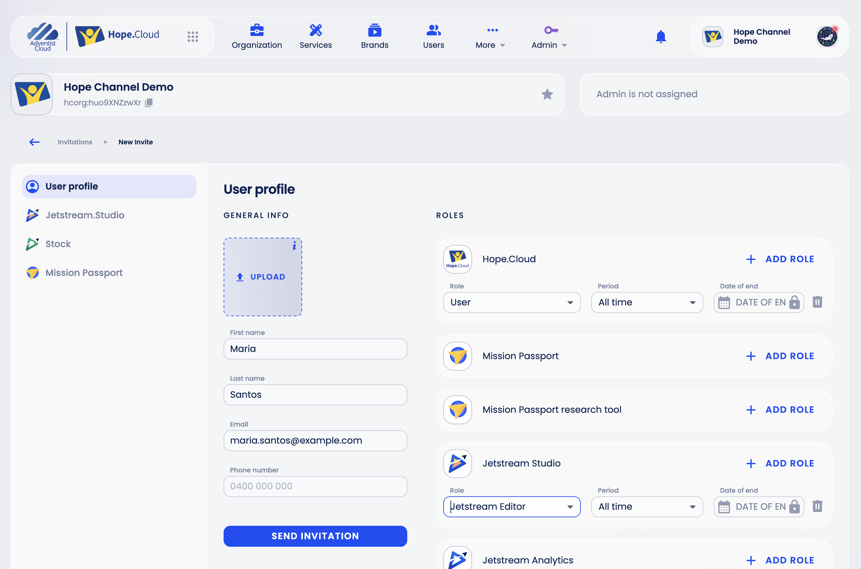Focus the Last name field
The image size is (861, 569).
pos(315,395)
